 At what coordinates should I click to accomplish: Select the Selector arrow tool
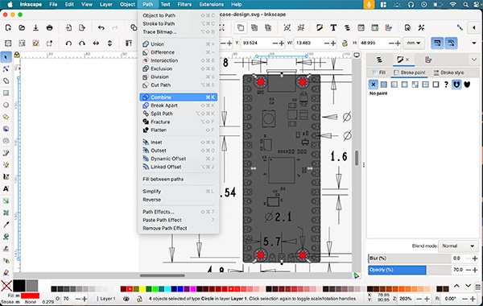tap(6, 57)
